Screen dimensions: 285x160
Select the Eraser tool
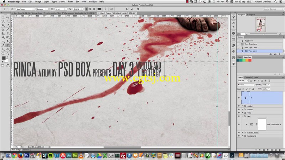click(3, 37)
